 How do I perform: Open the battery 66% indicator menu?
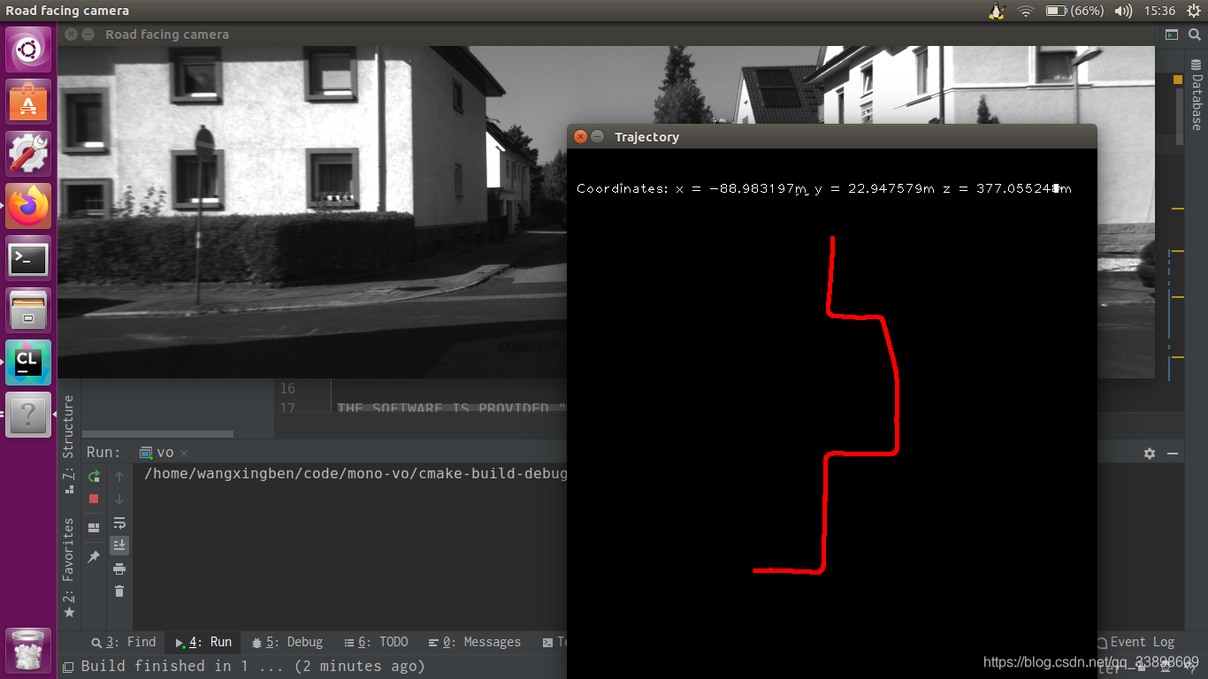1074,11
